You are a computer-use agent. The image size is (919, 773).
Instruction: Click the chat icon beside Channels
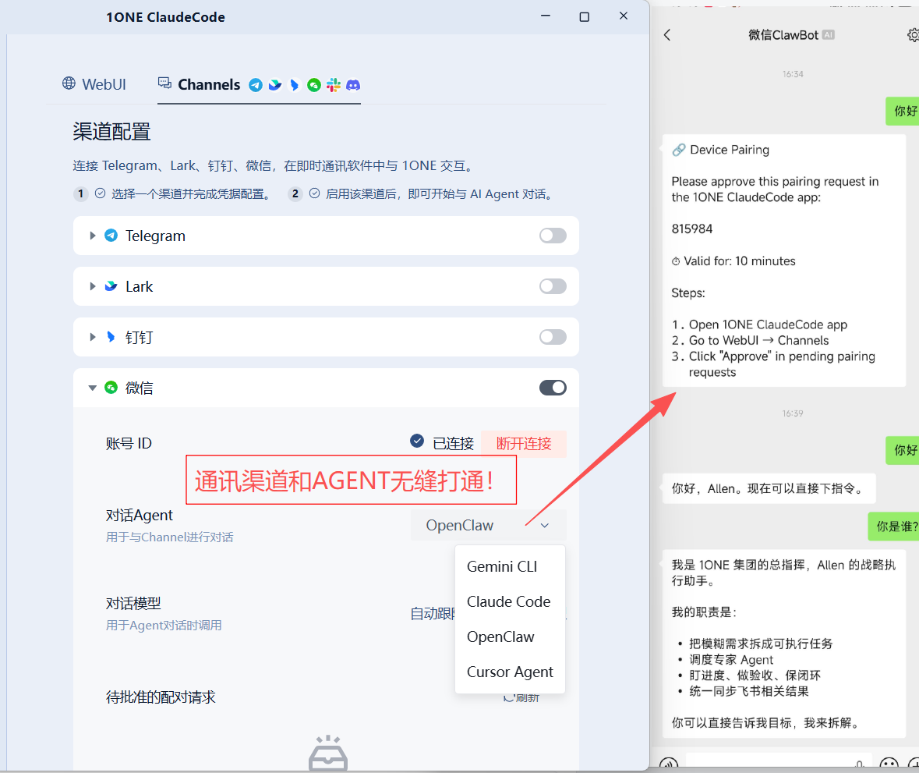[164, 83]
